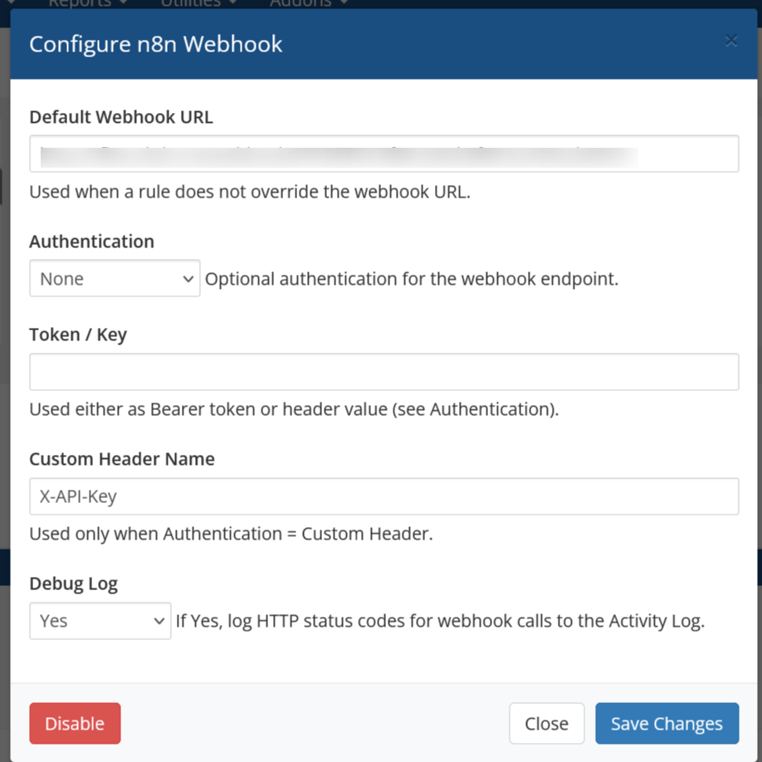The height and width of the screenshot is (762, 762).
Task: Click the "Debug Log" label
Action: [73, 584]
